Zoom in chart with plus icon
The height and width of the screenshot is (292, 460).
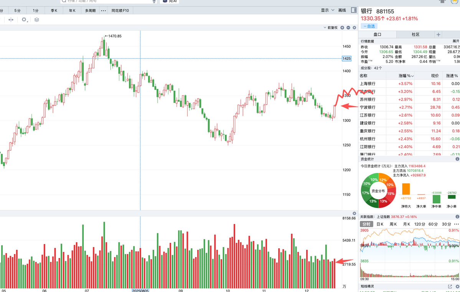342,28
